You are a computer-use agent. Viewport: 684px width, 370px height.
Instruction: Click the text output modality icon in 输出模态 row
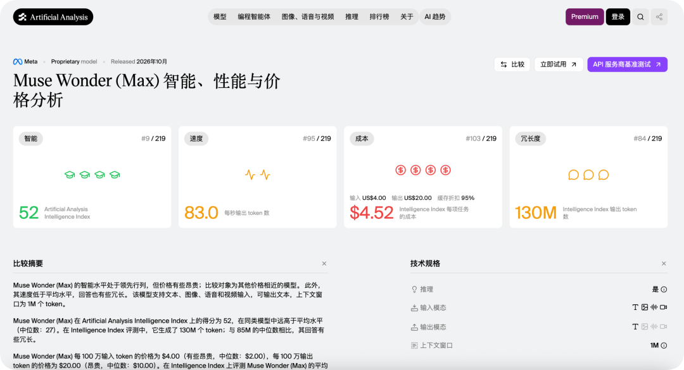(x=635, y=326)
